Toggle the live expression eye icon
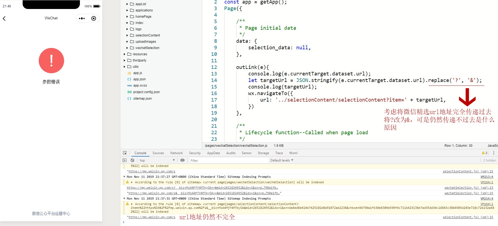Image resolution: width=498 pixels, height=226 pixels. (182, 160)
